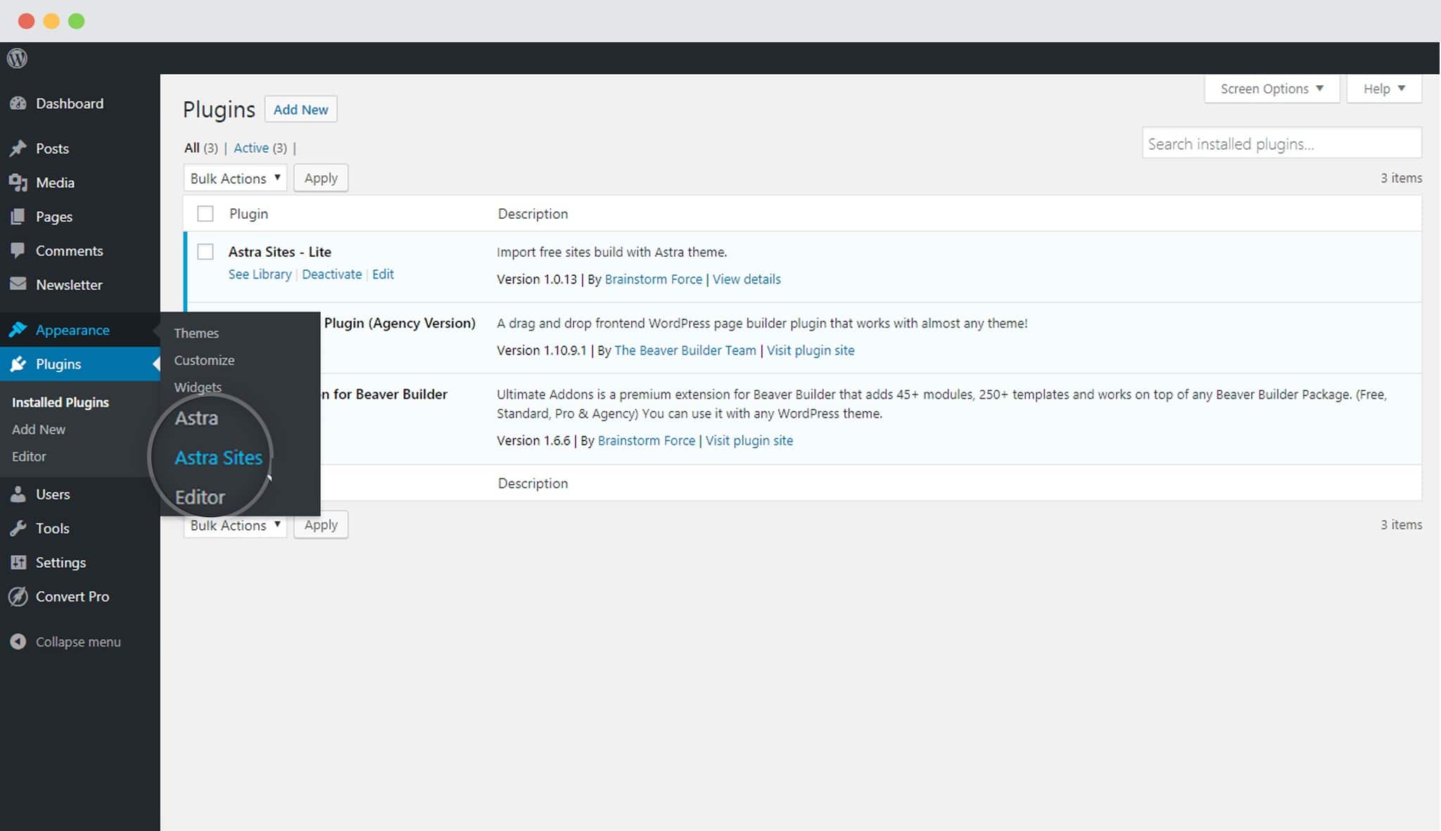Open Widgets in the Appearance flyout

[x=198, y=387]
